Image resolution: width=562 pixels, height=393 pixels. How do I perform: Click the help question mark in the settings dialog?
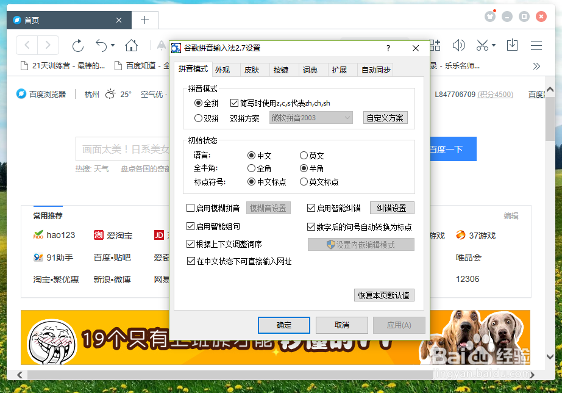(x=388, y=48)
